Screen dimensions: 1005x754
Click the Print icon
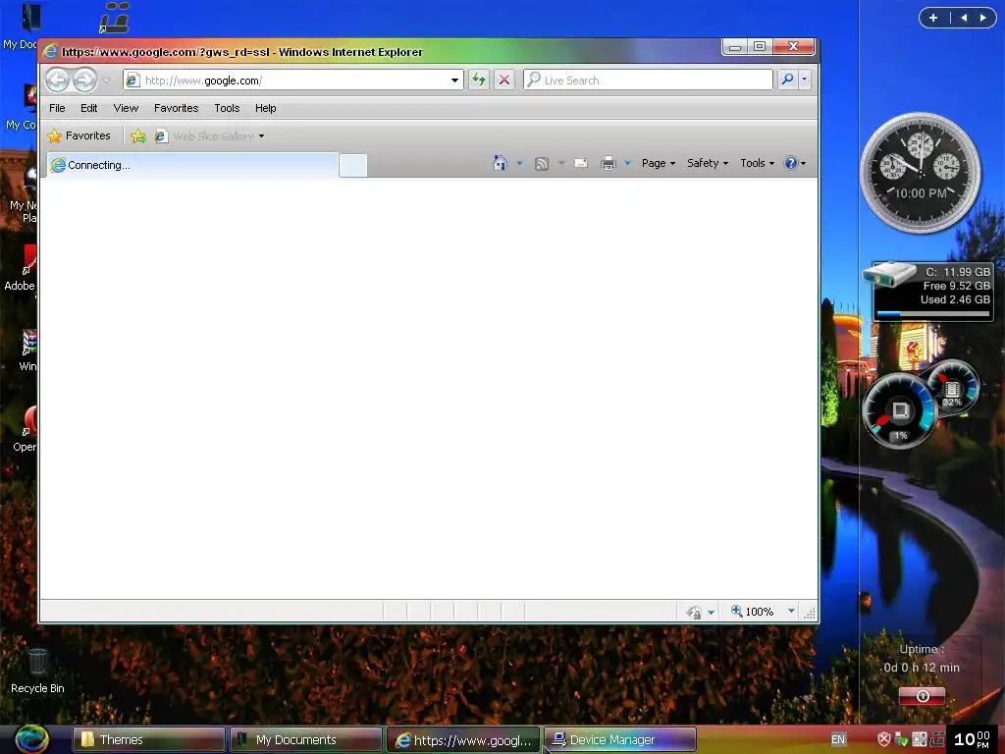(608, 164)
